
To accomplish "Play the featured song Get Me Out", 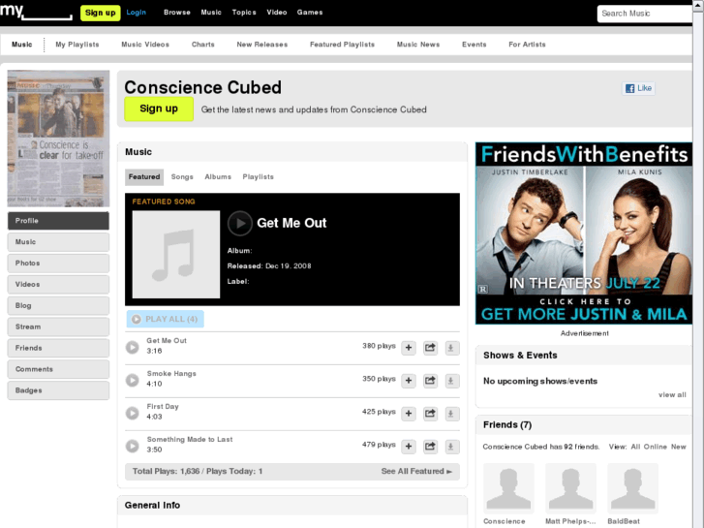I will click(x=240, y=224).
